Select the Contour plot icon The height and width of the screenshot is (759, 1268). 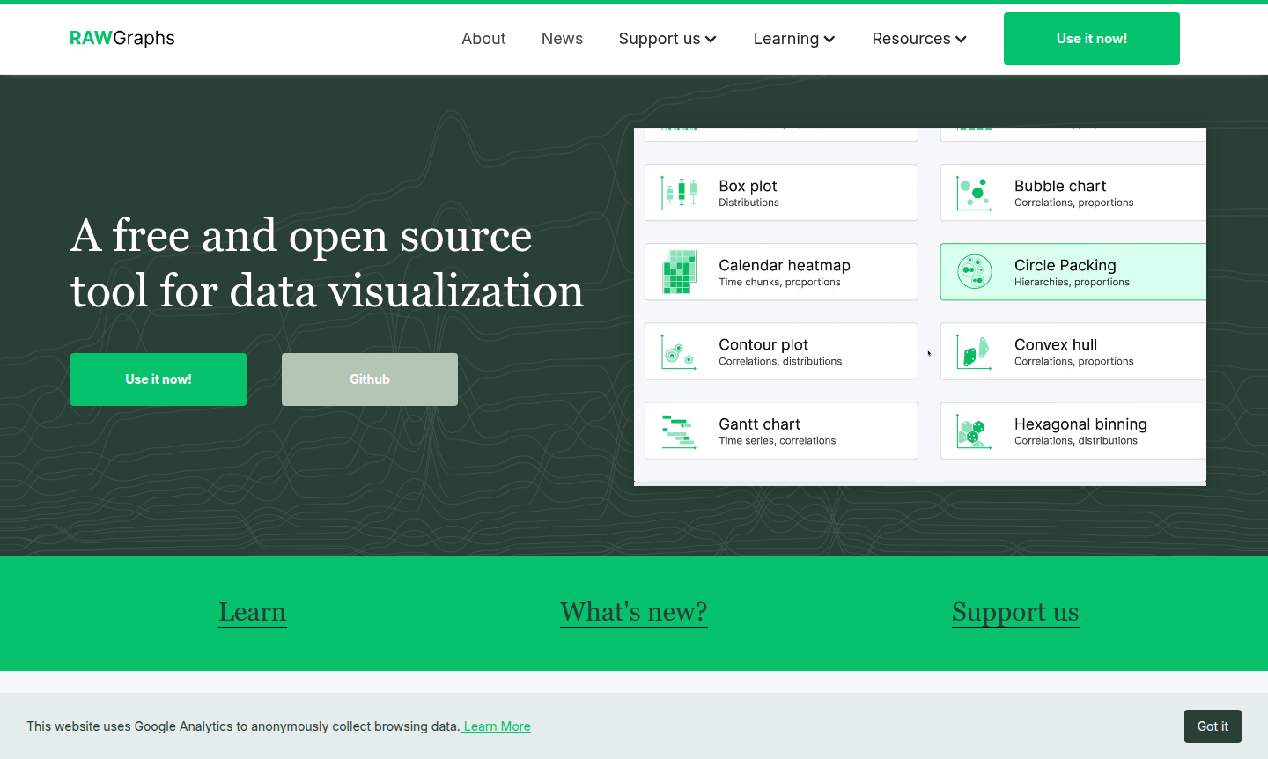click(679, 351)
